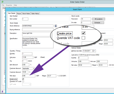The width and height of the screenshot is (114, 94).
Task: Click the Specification text area
Action: (x=38, y=43)
